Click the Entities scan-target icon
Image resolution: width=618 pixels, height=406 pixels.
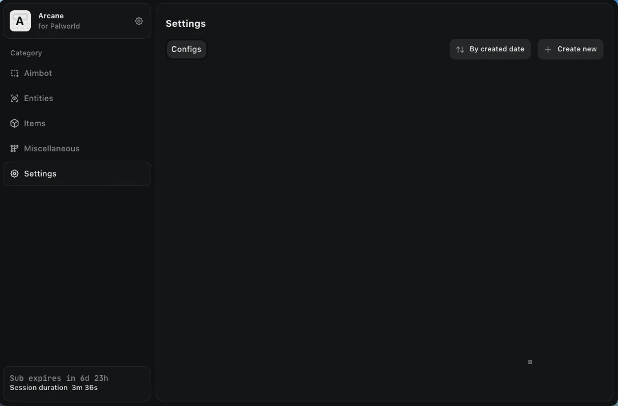(x=15, y=98)
